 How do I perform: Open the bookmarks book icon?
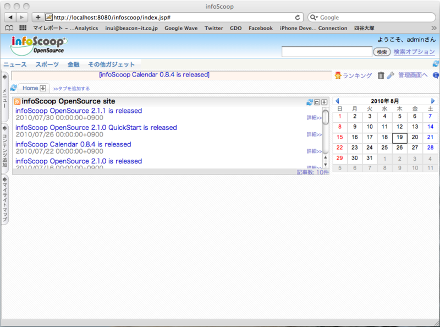point(9,28)
